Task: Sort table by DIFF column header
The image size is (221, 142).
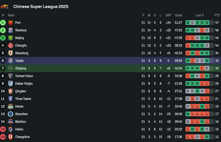Action: [x=168, y=15]
